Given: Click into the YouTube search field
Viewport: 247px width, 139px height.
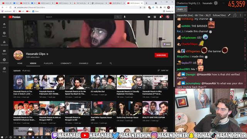Looking at the screenshot, I should [79, 17].
